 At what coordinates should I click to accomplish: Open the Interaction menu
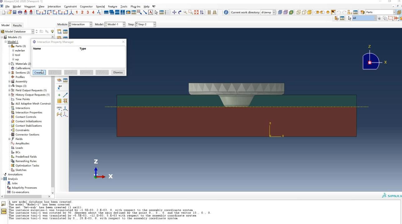(54, 6)
